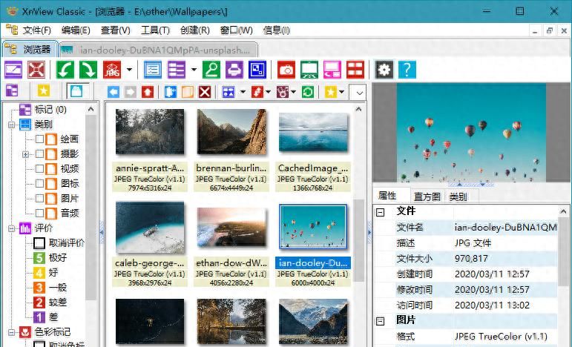
Task: Open the folder tree view tab icon
Action: click(x=12, y=90)
